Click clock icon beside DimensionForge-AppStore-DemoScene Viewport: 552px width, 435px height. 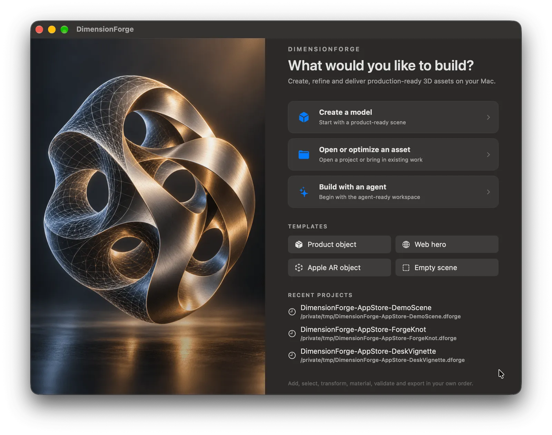click(x=292, y=312)
